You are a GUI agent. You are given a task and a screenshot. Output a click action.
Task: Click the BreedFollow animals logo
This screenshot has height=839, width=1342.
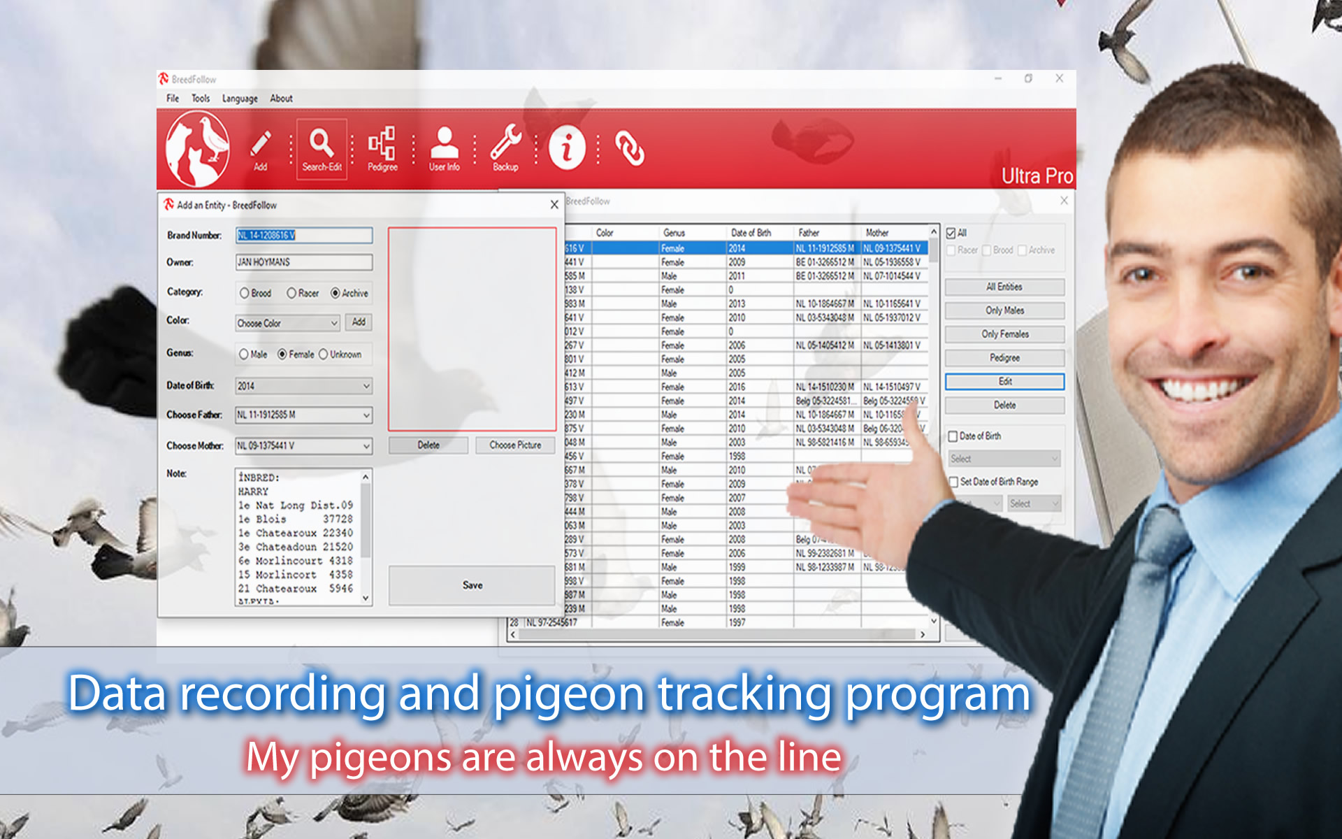coord(197,148)
